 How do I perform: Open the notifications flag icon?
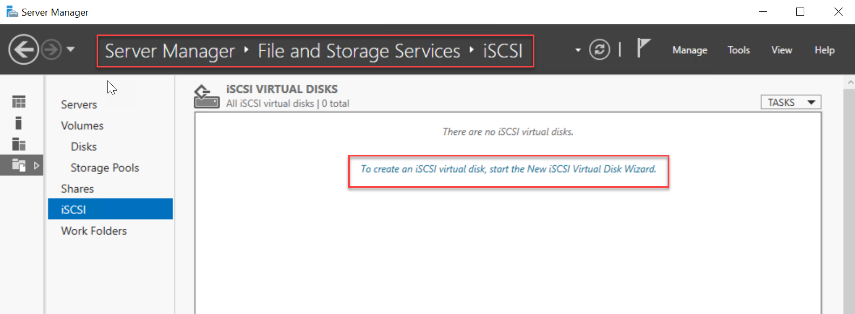coord(643,48)
